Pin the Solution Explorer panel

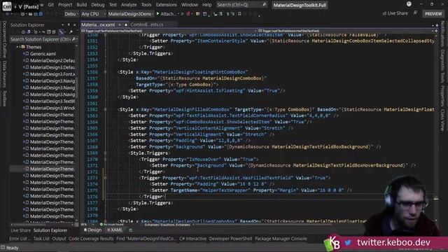69,25
